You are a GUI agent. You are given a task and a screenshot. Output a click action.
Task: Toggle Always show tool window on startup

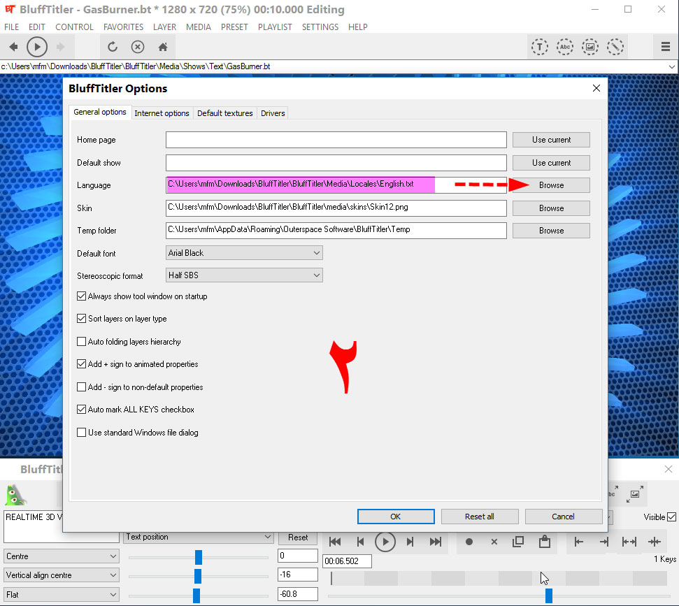(81, 296)
